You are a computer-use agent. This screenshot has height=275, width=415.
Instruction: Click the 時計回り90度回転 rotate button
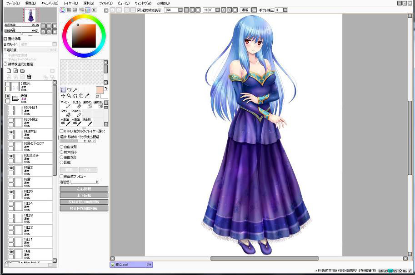click(84, 209)
